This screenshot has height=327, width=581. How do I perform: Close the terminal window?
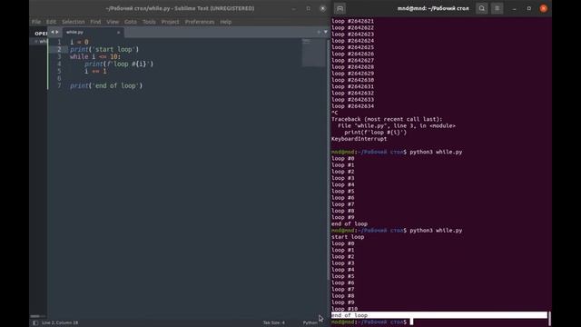544,8
